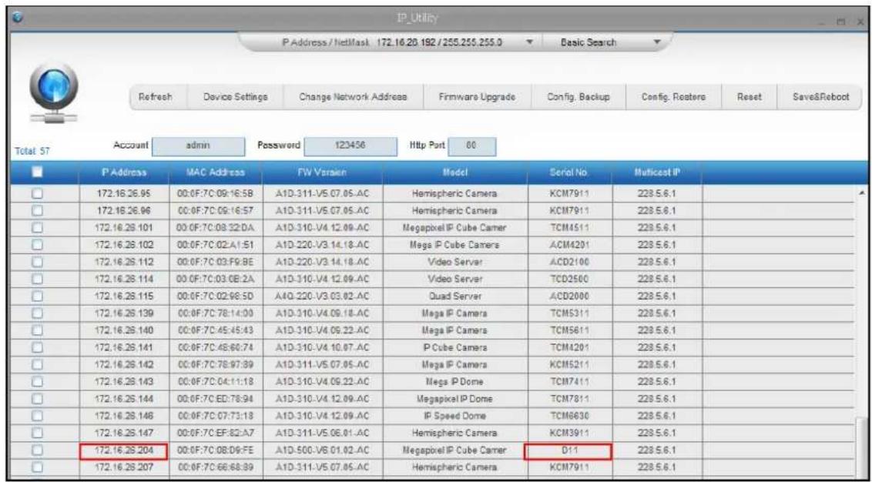
Task: Click serial number KCM3911
Action: [x=569, y=433]
